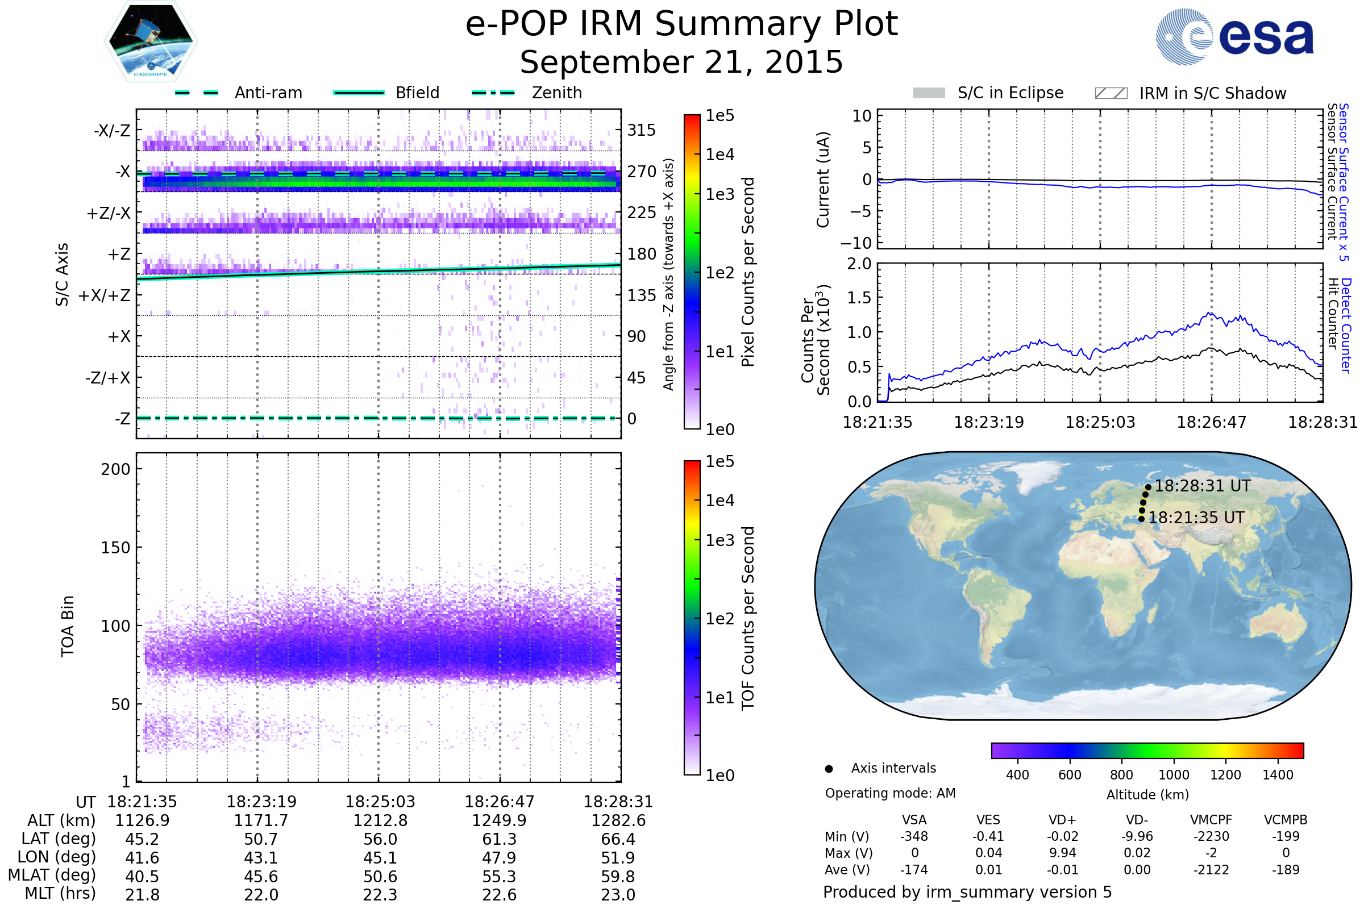Image resolution: width=1364 pixels, height=909 pixels.
Task: Click the Operating mode: AM label
Action: tap(890, 793)
